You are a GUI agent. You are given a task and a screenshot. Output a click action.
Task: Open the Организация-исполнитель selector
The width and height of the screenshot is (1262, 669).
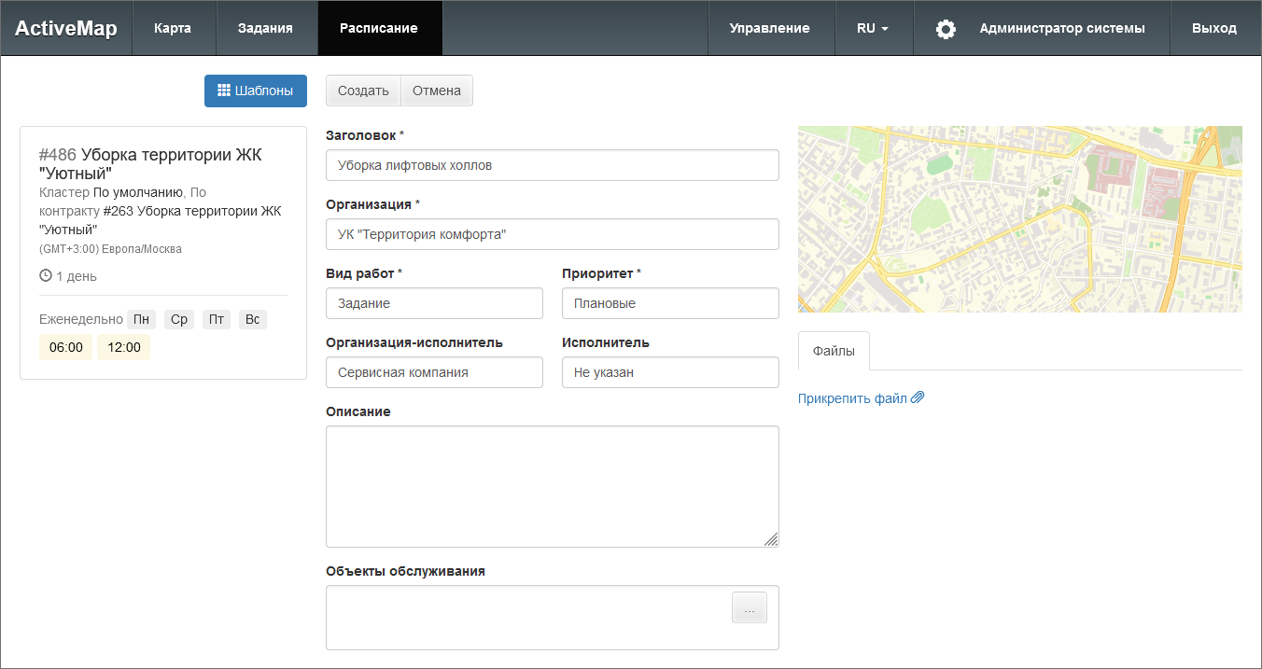[x=434, y=372]
